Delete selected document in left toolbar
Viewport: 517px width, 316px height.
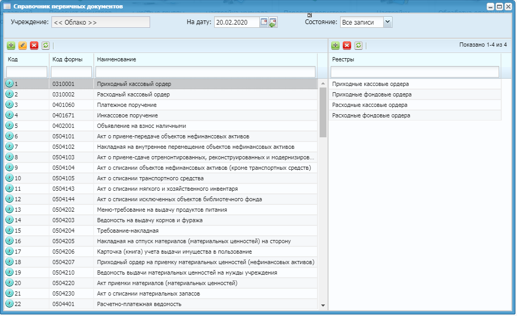[34, 46]
